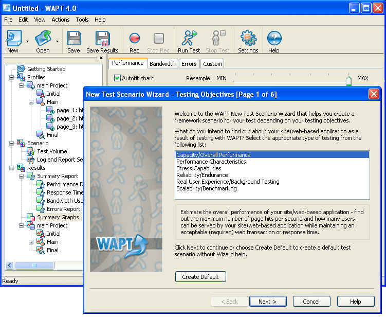
Task: Click the Test Volume icon in tree
Action: tap(30, 151)
